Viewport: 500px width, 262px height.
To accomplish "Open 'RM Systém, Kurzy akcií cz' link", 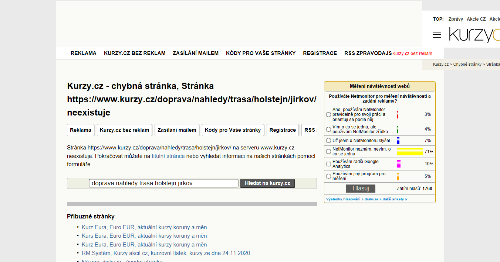I will 166,253.
